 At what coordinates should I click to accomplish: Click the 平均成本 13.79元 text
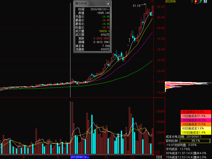click(x=178, y=149)
